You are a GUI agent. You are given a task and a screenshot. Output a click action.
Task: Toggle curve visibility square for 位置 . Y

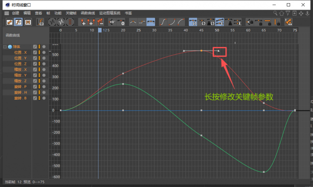tap(35, 58)
